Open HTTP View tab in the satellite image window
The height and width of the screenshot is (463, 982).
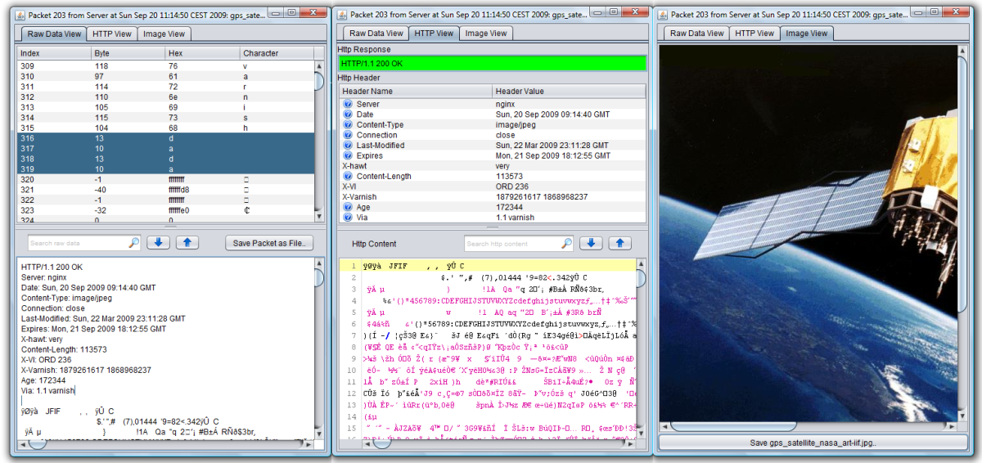tap(755, 34)
